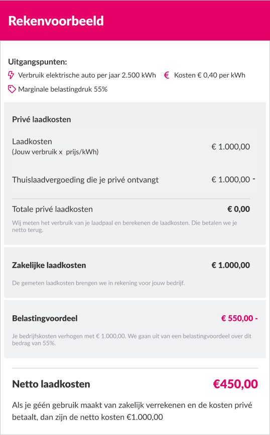Click the Totale privé laadkosten € 0,00 value
Image resolution: width=270 pixels, height=435 pixels.
pyautogui.click(x=238, y=209)
